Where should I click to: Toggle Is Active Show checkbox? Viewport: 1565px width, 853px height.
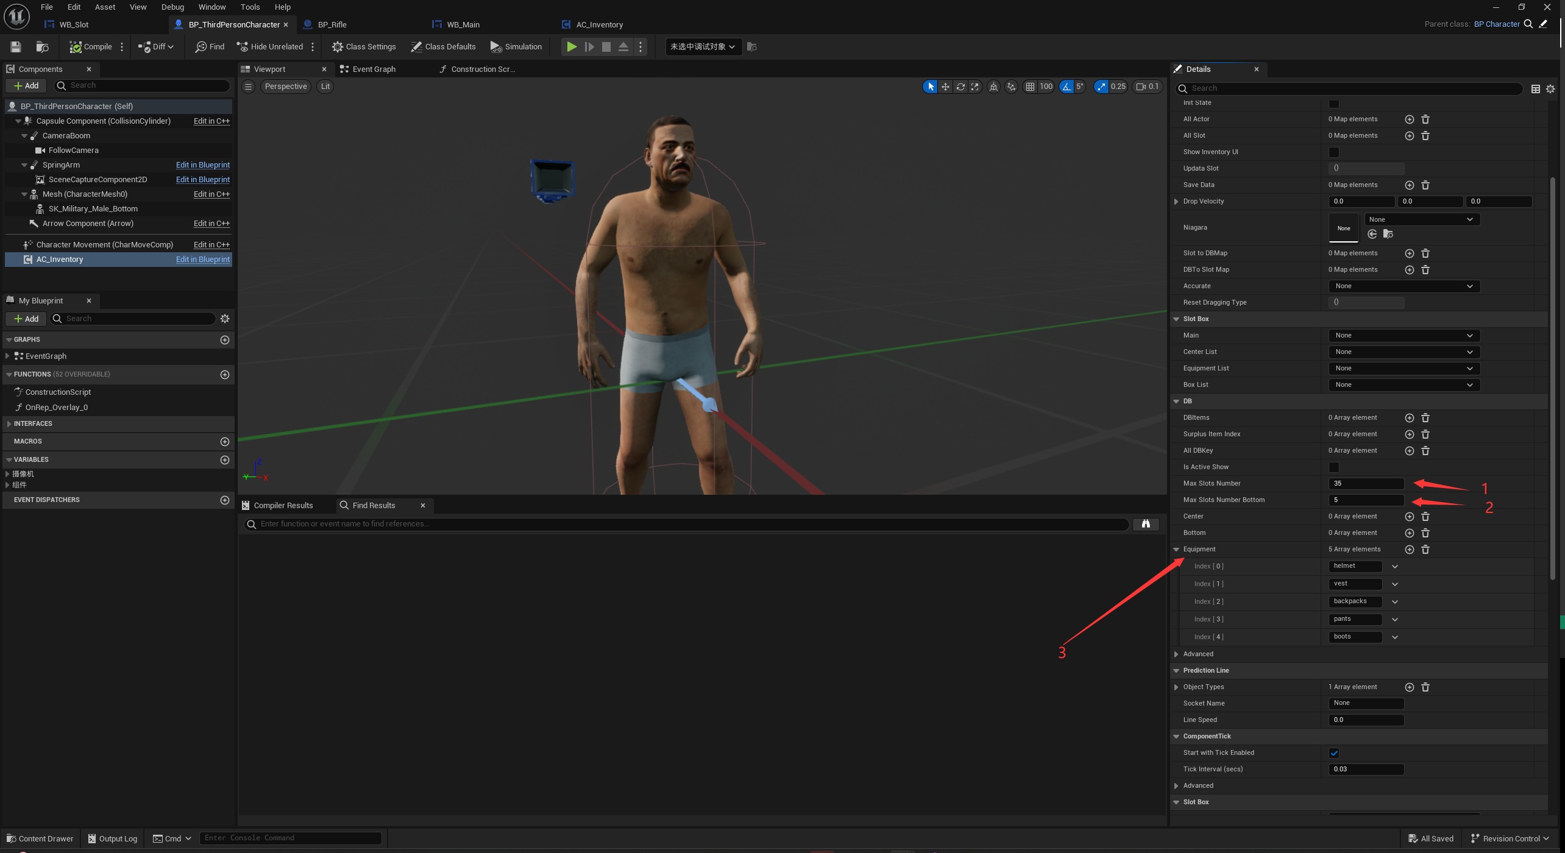tap(1333, 467)
